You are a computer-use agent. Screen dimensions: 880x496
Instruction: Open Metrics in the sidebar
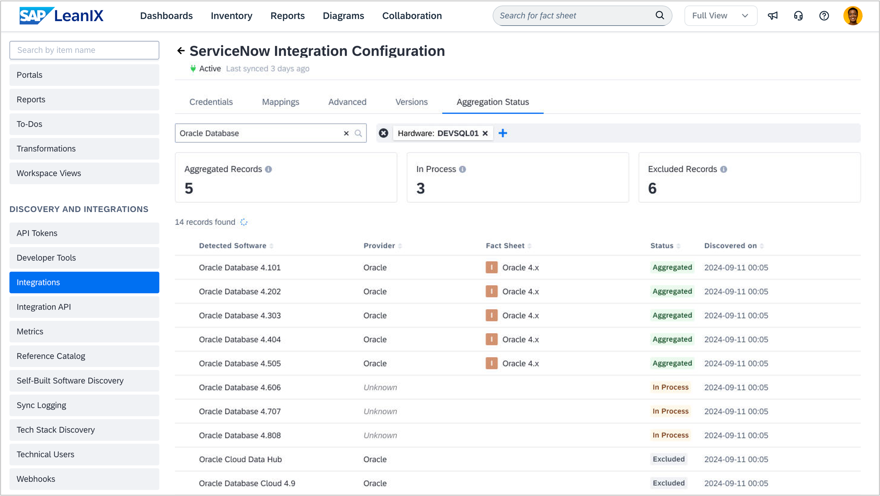pyautogui.click(x=84, y=332)
